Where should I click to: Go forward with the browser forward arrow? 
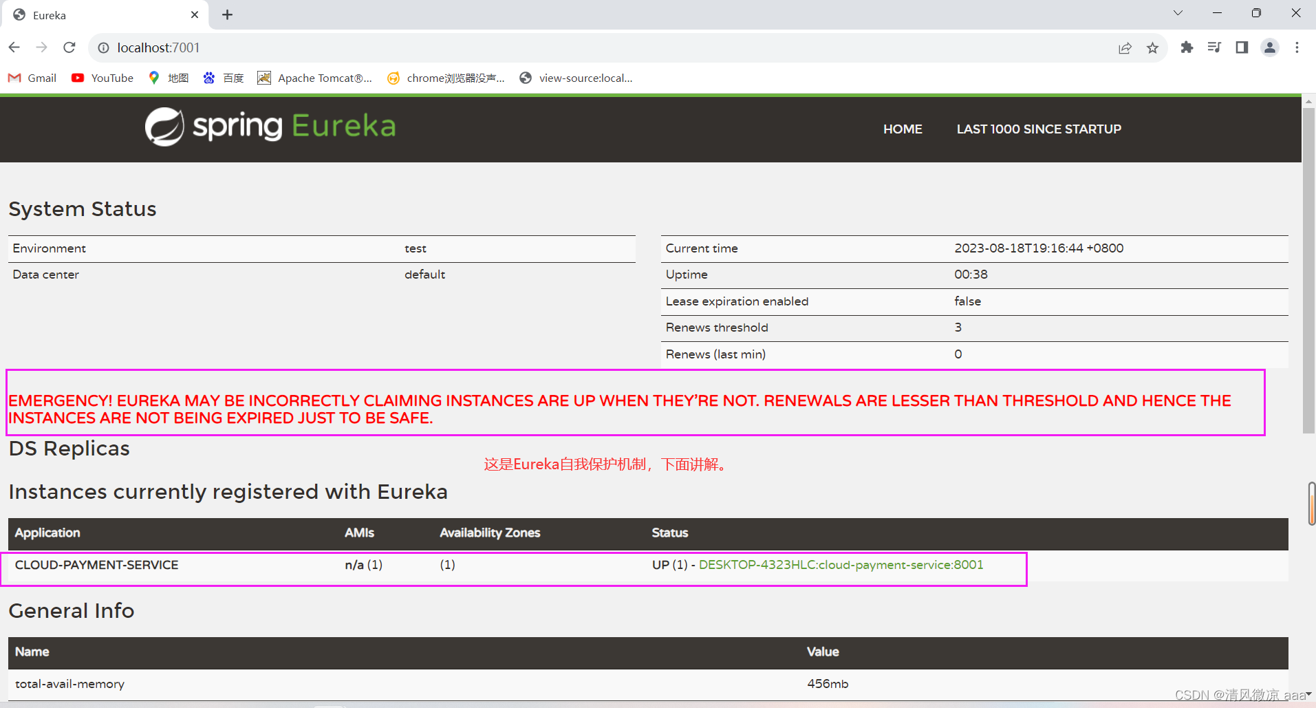pyautogui.click(x=42, y=47)
